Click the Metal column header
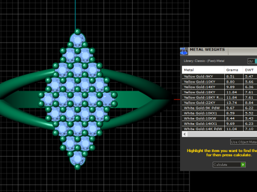257x192 pixels. point(203,70)
